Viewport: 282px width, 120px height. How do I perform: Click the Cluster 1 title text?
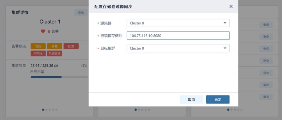50,22
